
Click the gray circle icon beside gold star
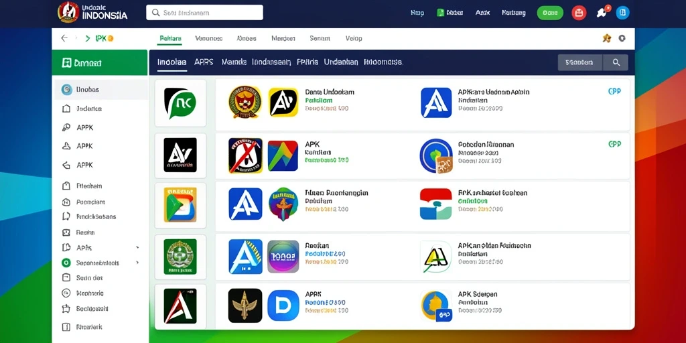622,38
